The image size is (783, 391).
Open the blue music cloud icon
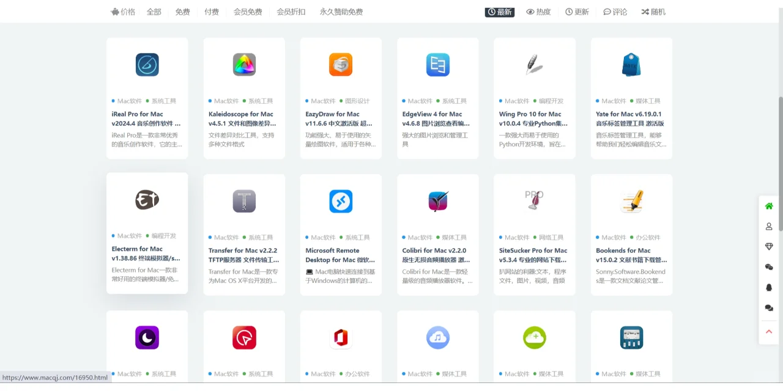pos(438,337)
